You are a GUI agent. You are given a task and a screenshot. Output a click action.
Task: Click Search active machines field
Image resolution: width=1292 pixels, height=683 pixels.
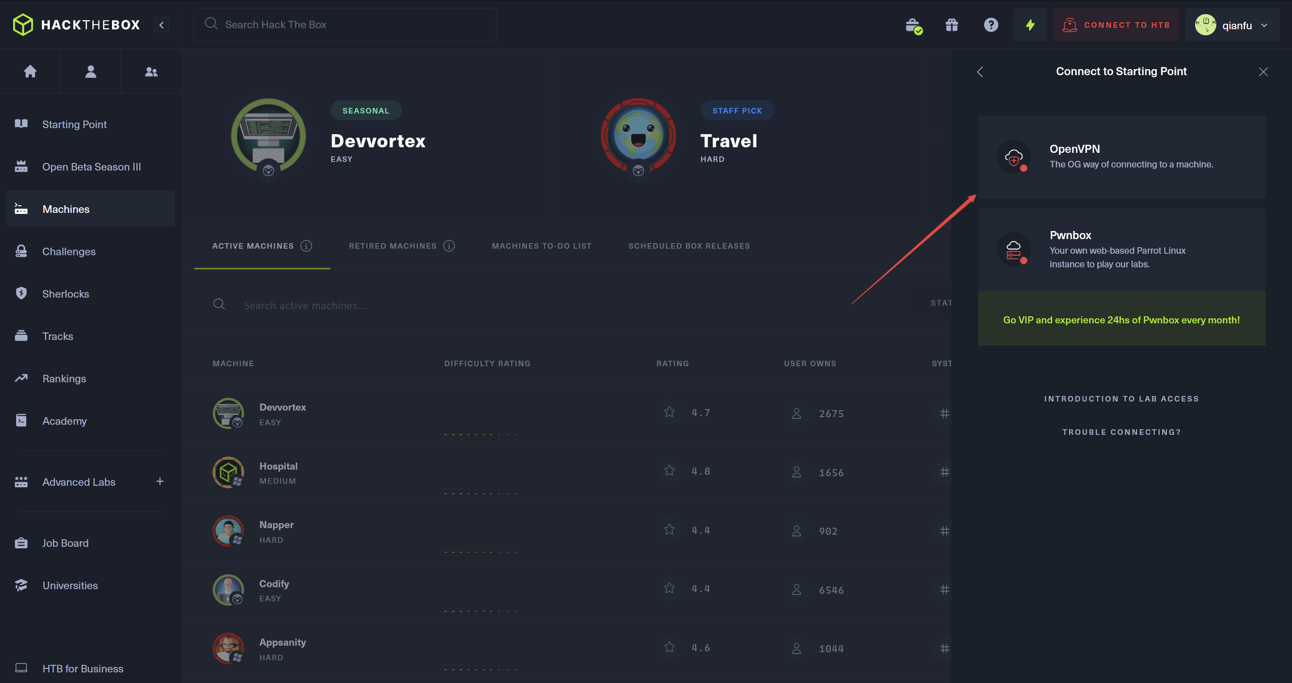tap(305, 305)
